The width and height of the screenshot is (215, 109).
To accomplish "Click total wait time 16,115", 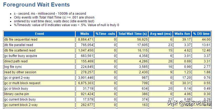I will tap(142, 50).
